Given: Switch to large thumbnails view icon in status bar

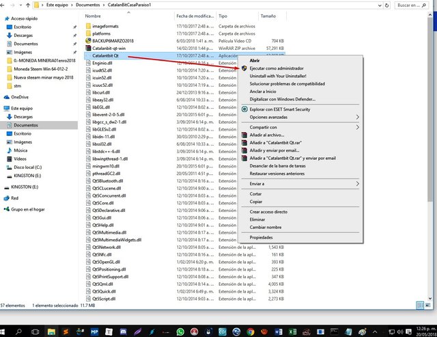Looking at the screenshot, I should click(x=428, y=305).
